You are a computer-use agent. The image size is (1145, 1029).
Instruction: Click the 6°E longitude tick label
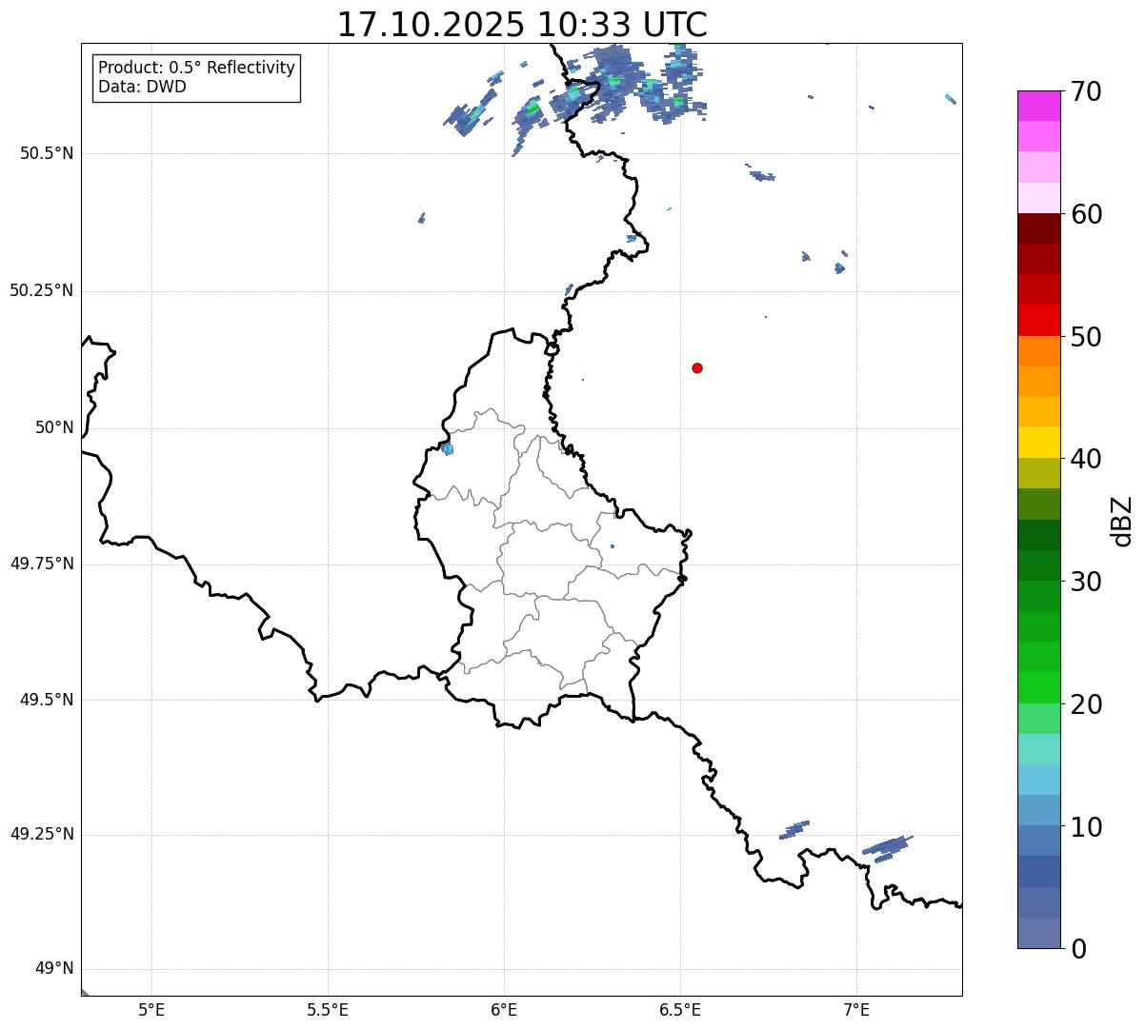pyautogui.click(x=504, y=1009)
